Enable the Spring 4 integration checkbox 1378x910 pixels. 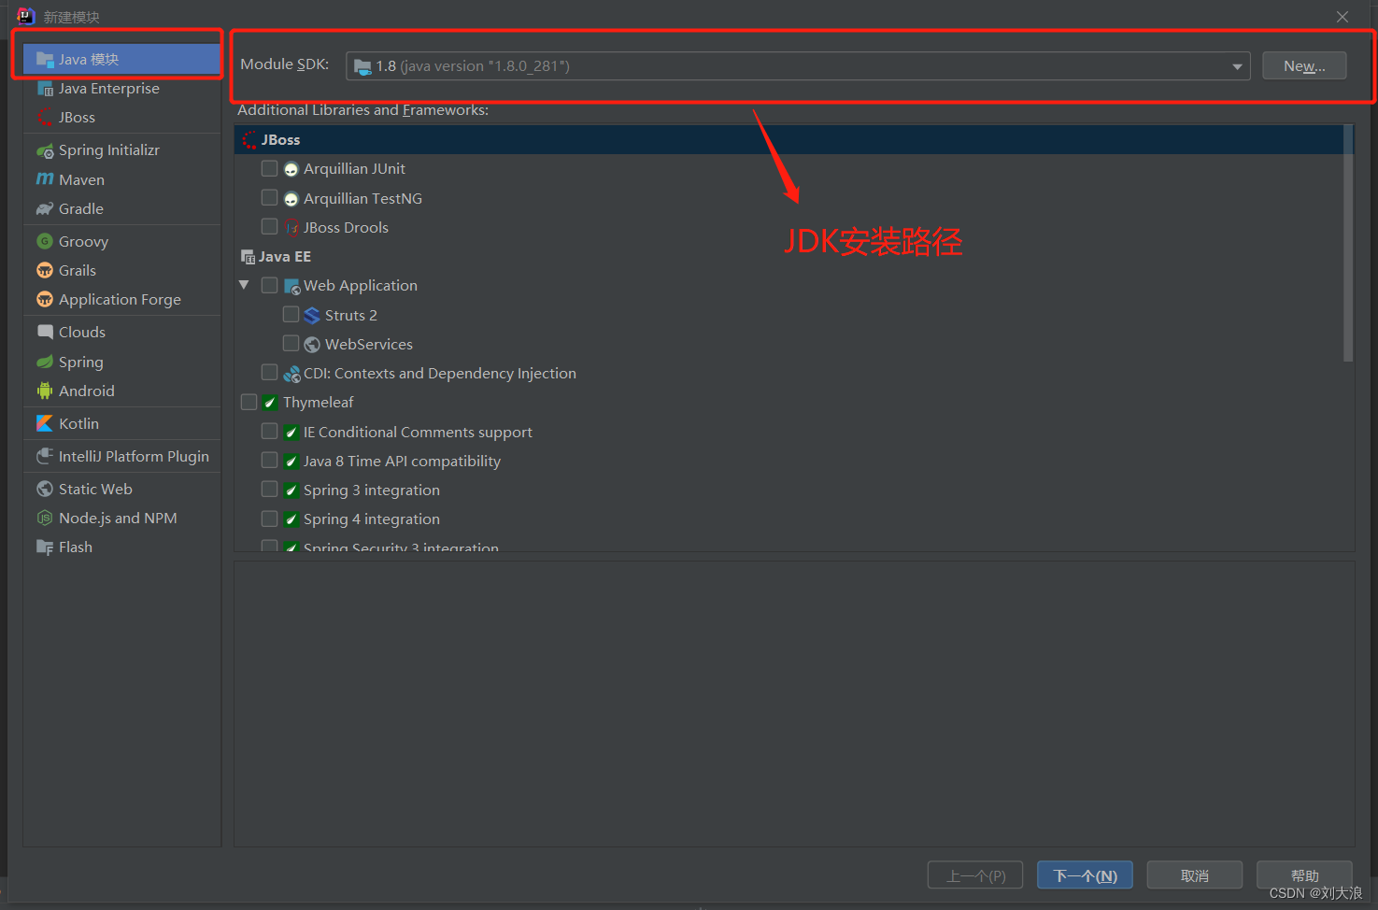tap(269, 519)
